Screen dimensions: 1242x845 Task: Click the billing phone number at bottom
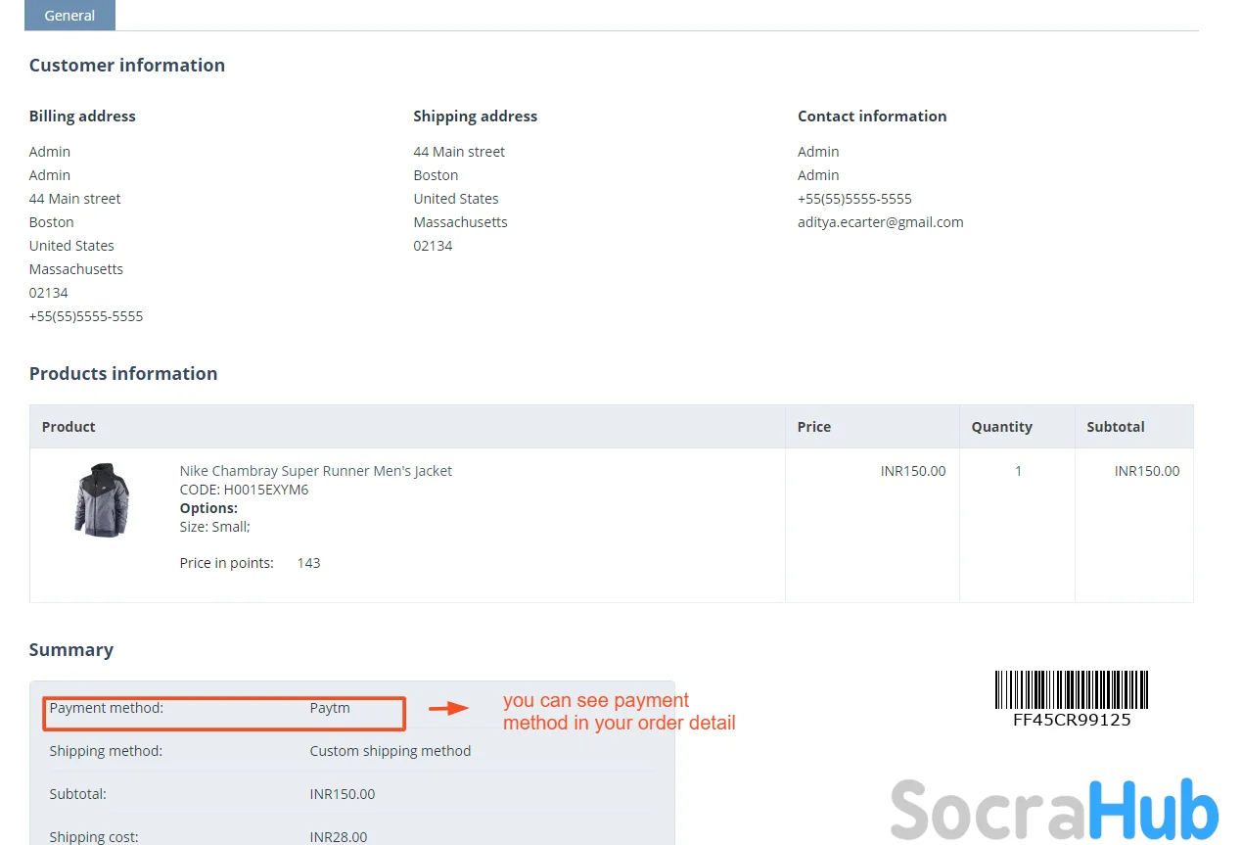click(x=86, y=316)
